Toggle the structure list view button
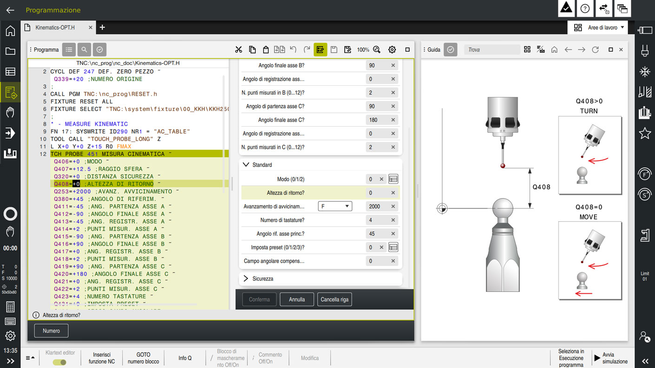 click(69, 50)
